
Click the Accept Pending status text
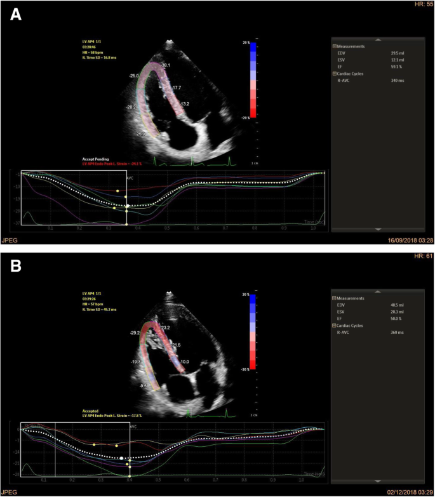point(95,159)
